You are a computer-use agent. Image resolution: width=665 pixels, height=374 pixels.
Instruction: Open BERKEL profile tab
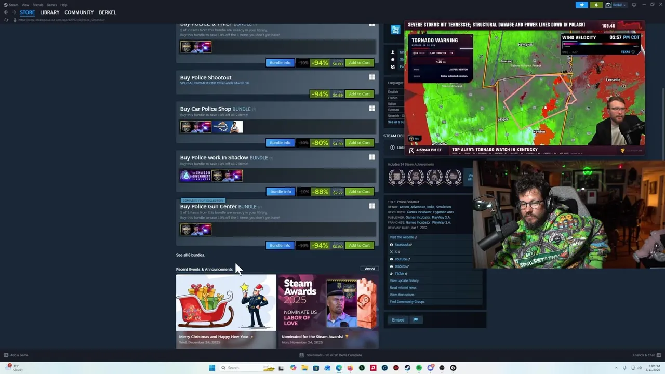pyautogui.click(x=108, y=12)
